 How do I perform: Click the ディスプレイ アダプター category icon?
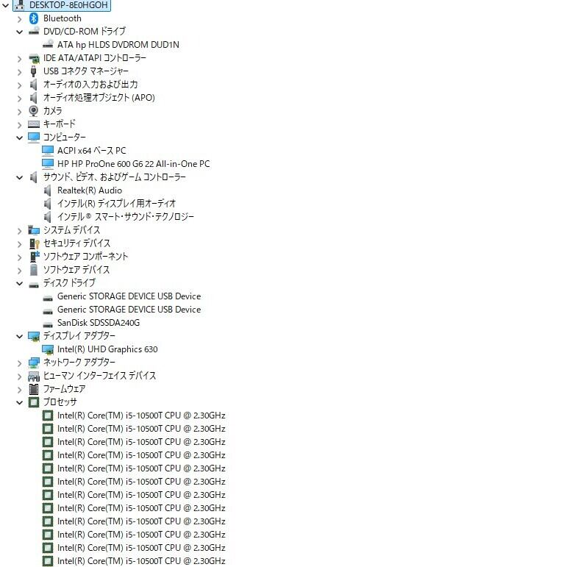click(x=34, y=336)
